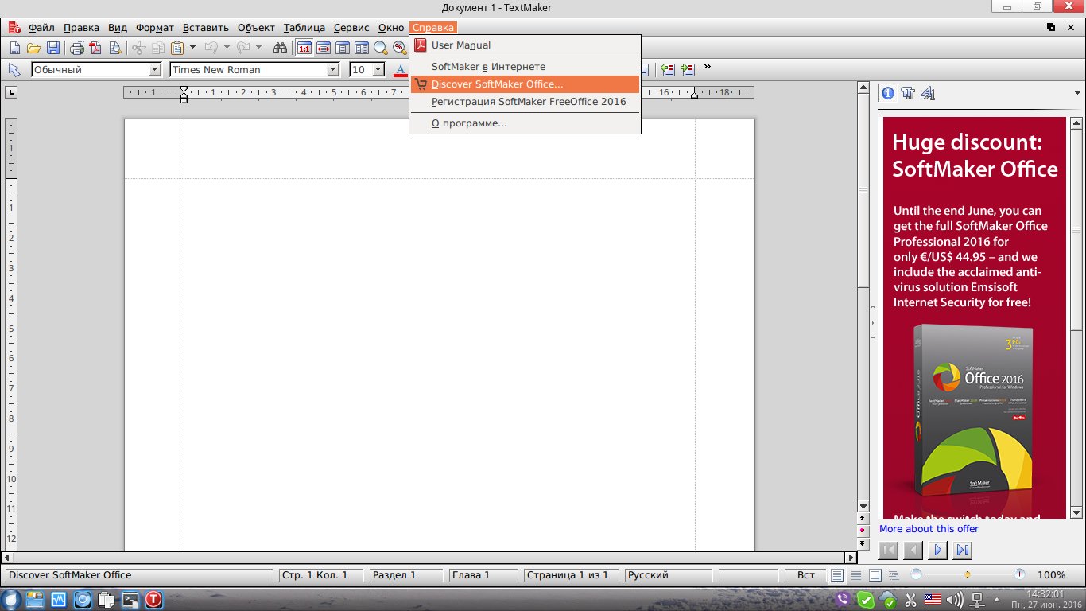Export the document as PDF
This screenshot has height=611, width=1086.
96,48
